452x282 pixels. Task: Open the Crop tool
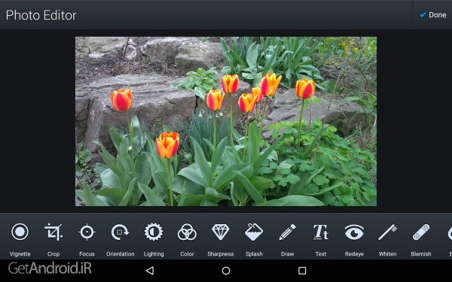(x=53, y=232)
